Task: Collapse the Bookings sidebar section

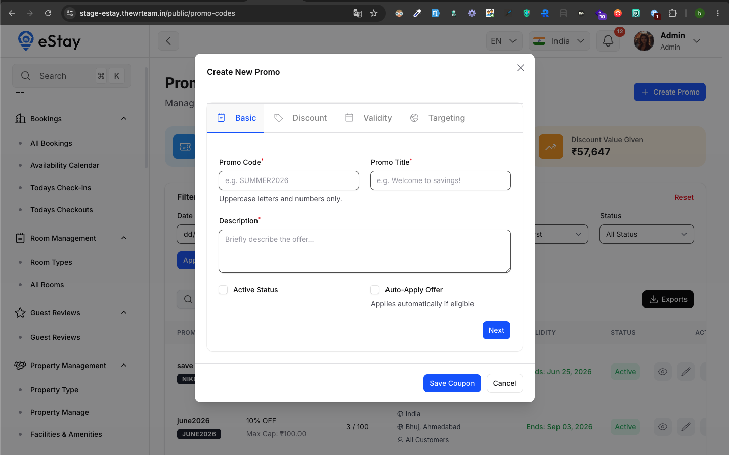Action: click(x=124, y=119)
